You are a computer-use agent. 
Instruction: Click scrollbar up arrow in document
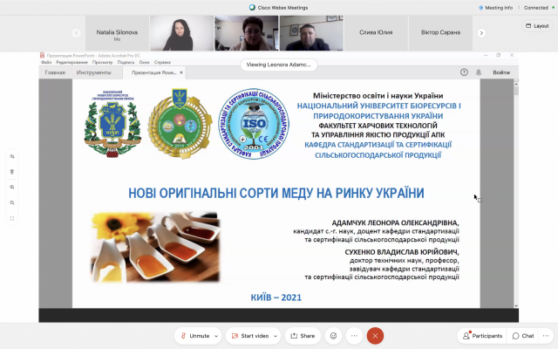516,83
